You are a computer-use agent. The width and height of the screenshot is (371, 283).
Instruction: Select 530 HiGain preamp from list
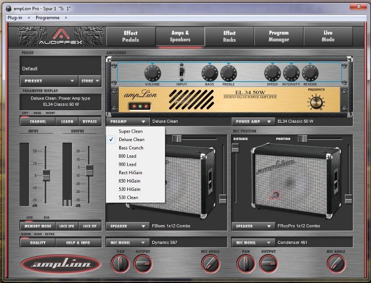(136, 189)
